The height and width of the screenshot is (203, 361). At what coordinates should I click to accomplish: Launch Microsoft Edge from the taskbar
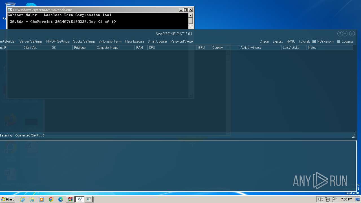click(x=61, y=199)
